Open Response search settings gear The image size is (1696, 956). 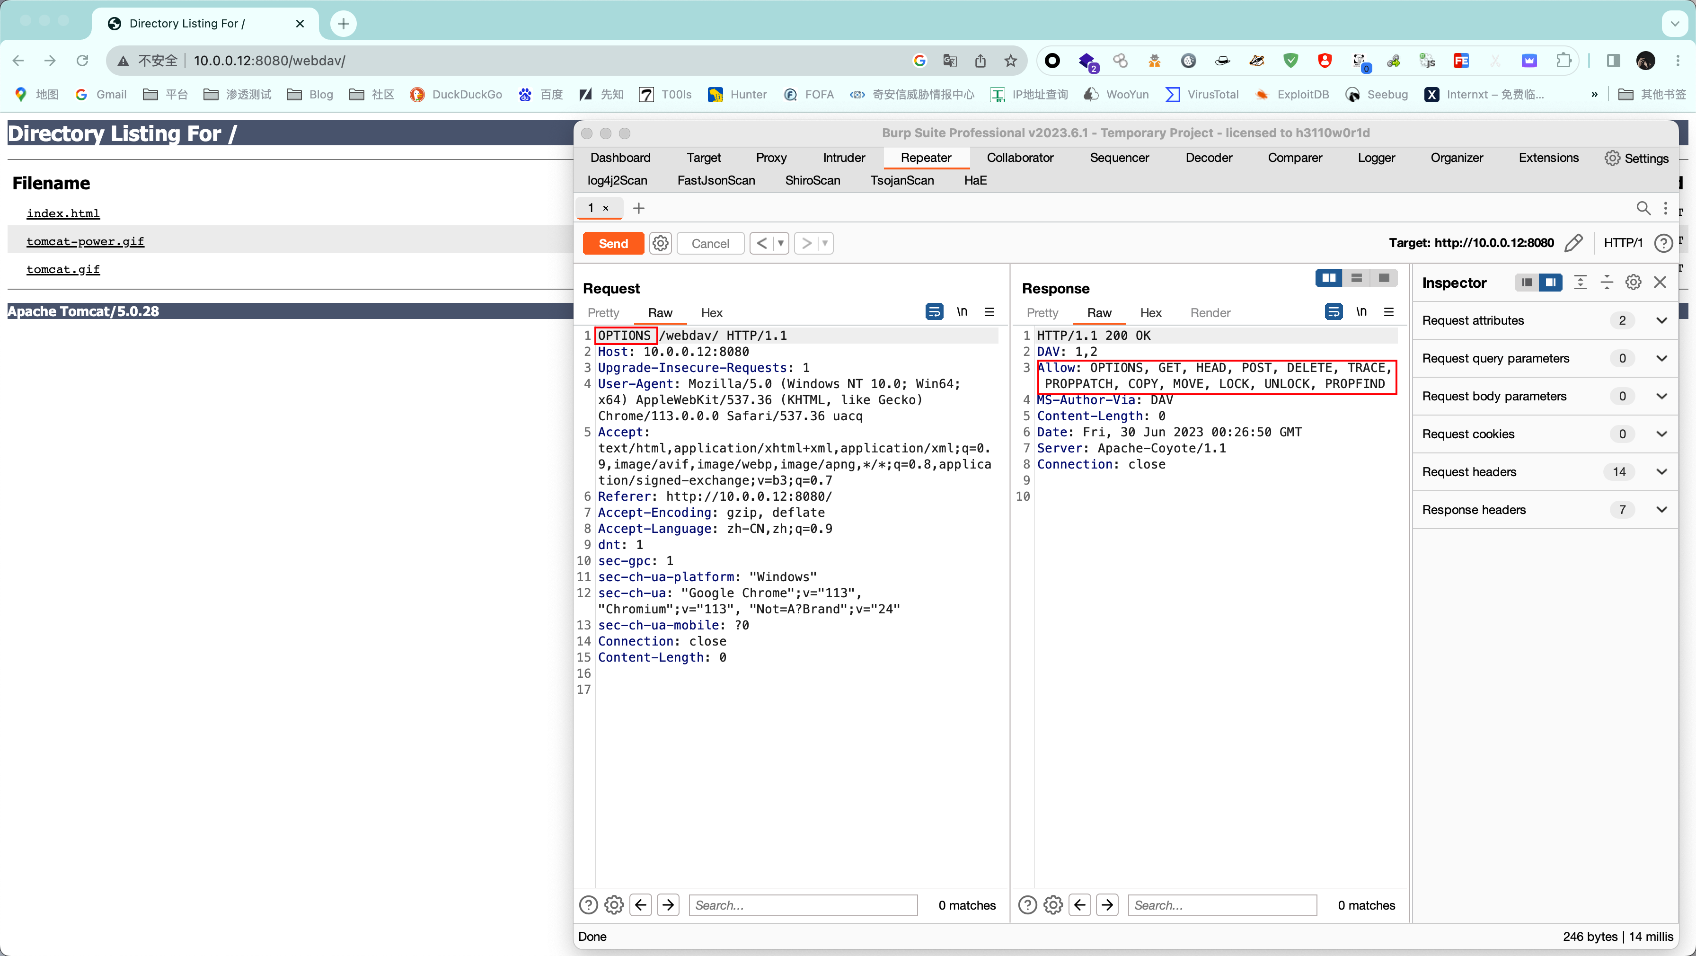click(x=1053, y=905)
